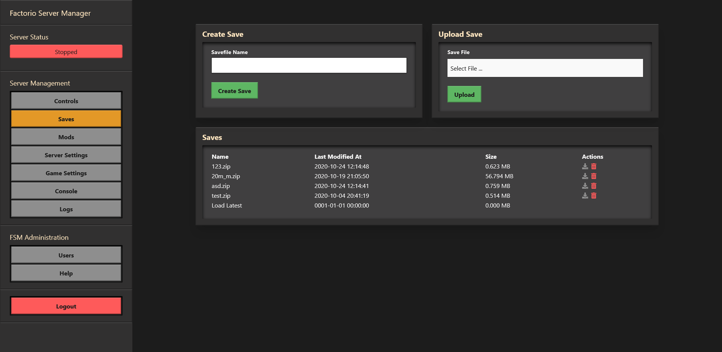Download the 123.zip save
This screenshot has height=352, width=722.
(585, 166)
